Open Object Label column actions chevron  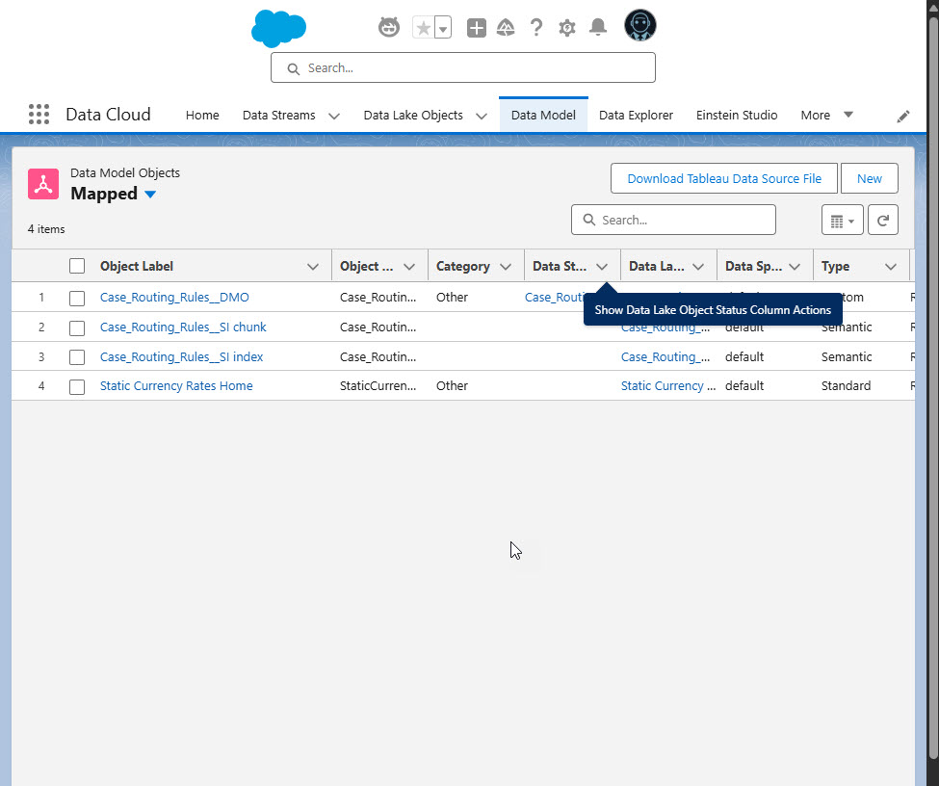pyautogui.click(x=313, y=267)
